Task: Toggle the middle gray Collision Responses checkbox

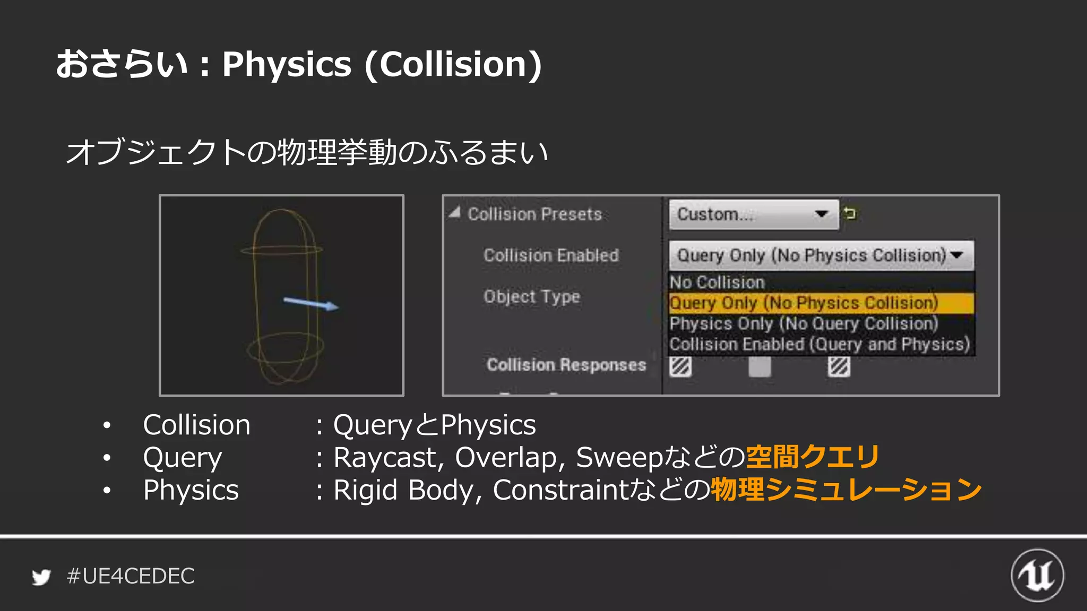Action: tap(760, 366)
